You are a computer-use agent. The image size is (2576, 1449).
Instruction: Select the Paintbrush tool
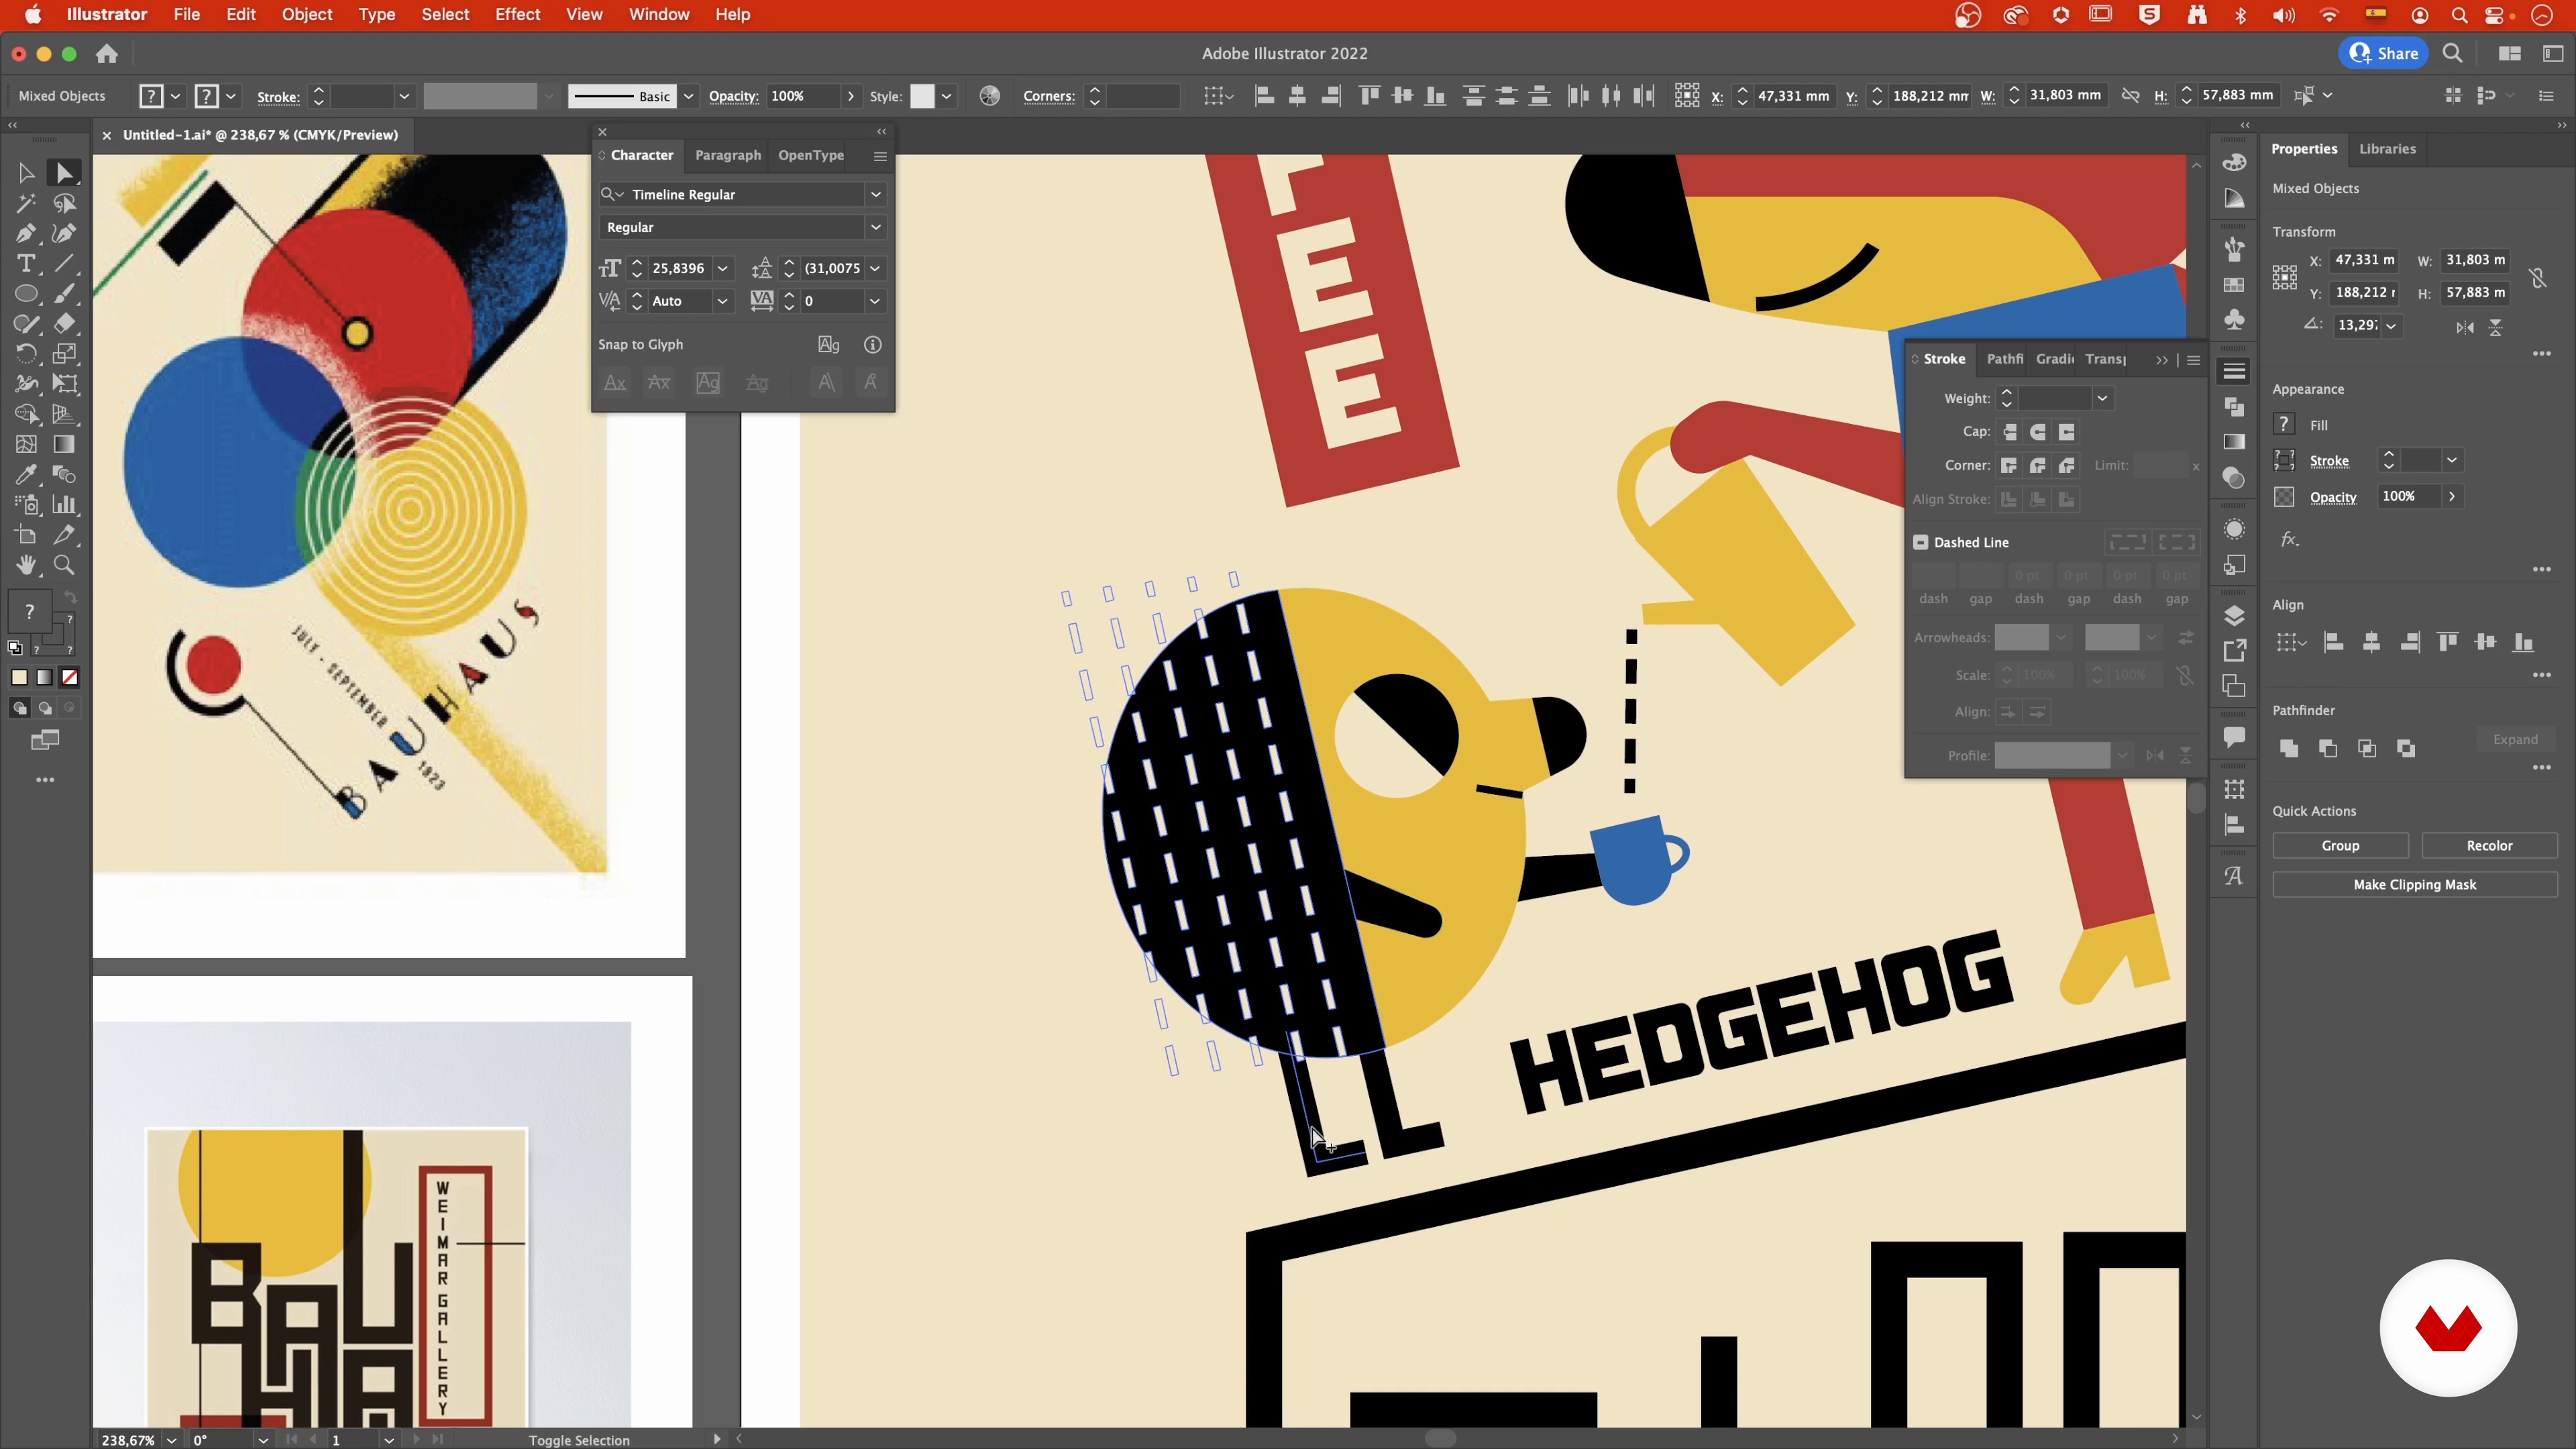click(x=64, y=294)
